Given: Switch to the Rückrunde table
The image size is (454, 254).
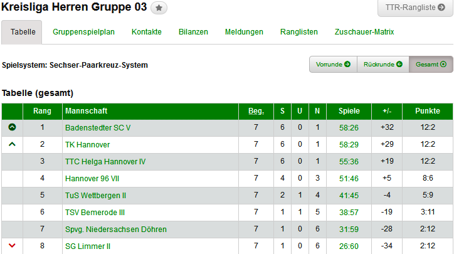Looking at the screenshot, I should click(383, 65).
